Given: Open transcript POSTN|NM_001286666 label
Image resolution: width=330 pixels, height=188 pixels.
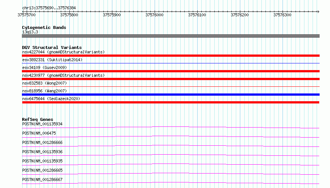Looking at the screenshot, I should pos(42,142).
